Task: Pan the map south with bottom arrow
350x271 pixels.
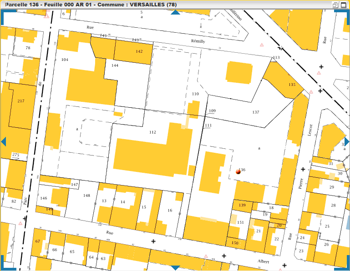Action: tap(175, 268)
